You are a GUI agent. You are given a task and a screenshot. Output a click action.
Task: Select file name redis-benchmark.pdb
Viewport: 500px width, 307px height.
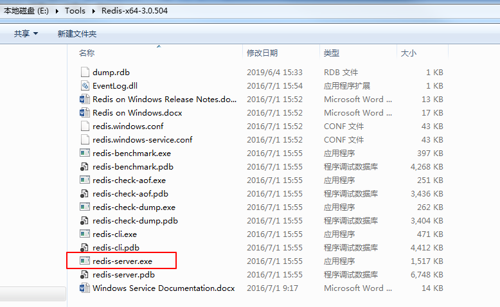133,167
